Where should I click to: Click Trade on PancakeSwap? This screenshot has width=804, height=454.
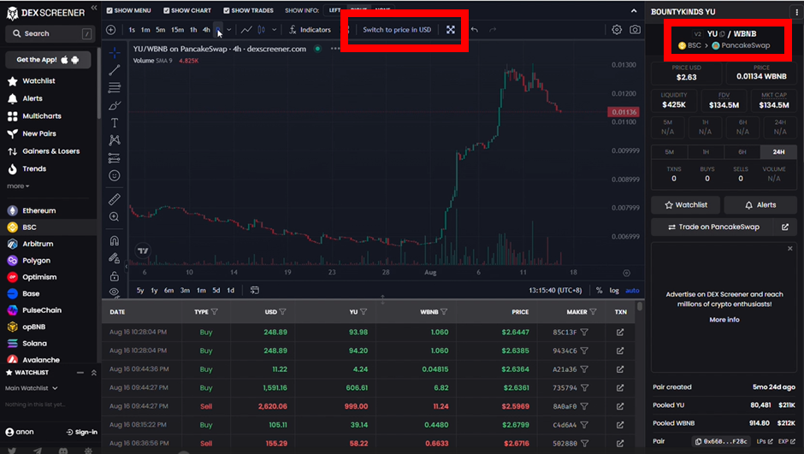point(713,227)
